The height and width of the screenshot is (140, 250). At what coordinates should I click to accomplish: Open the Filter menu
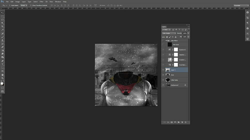(41, 1)
